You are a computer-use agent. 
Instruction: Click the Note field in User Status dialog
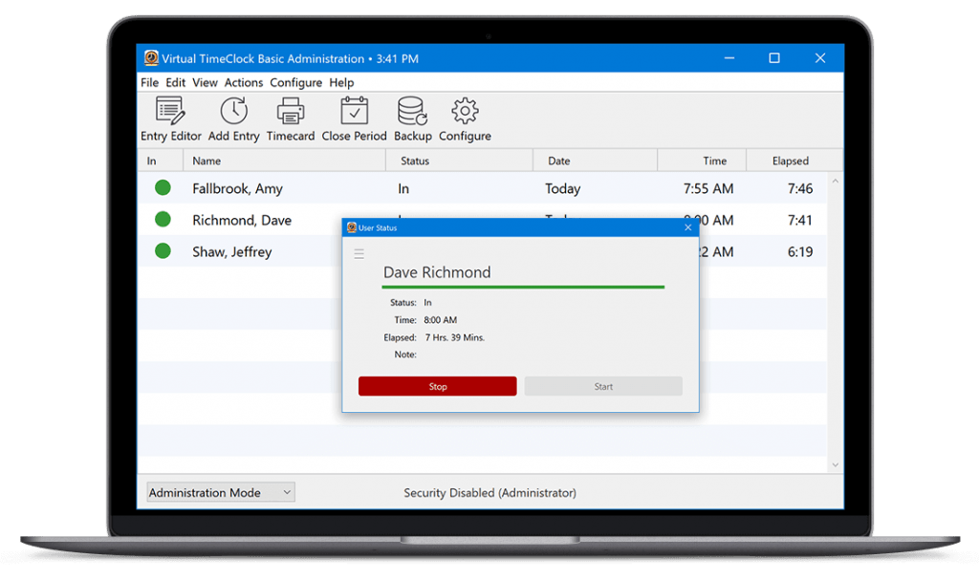405,354
